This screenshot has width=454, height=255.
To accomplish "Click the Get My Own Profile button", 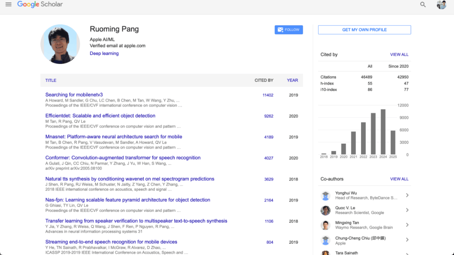I will point(364,30).
